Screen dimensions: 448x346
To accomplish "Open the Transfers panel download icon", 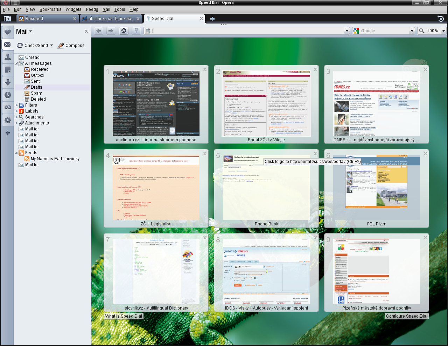I will point(7,82).
